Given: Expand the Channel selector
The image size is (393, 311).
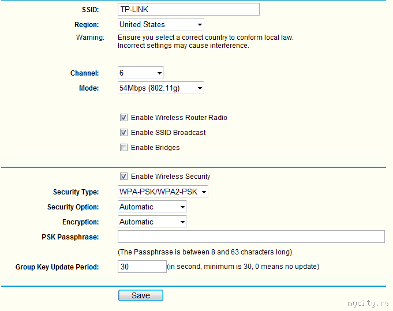Looking at the screenshot, I should click(x=141, y=73).
